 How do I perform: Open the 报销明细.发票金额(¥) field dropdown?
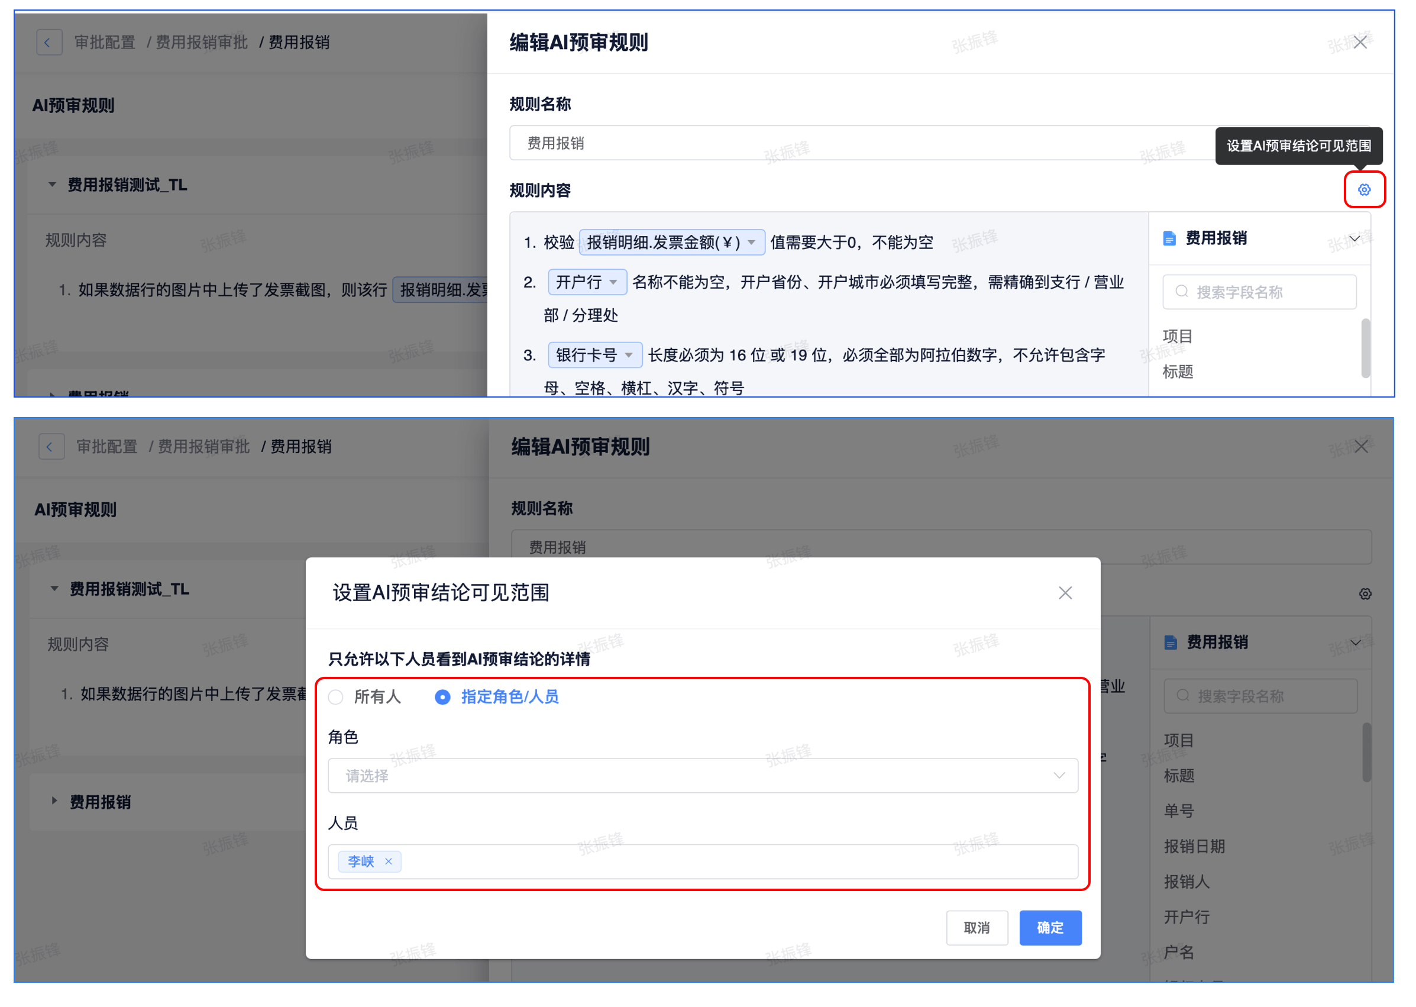[751, 243]
